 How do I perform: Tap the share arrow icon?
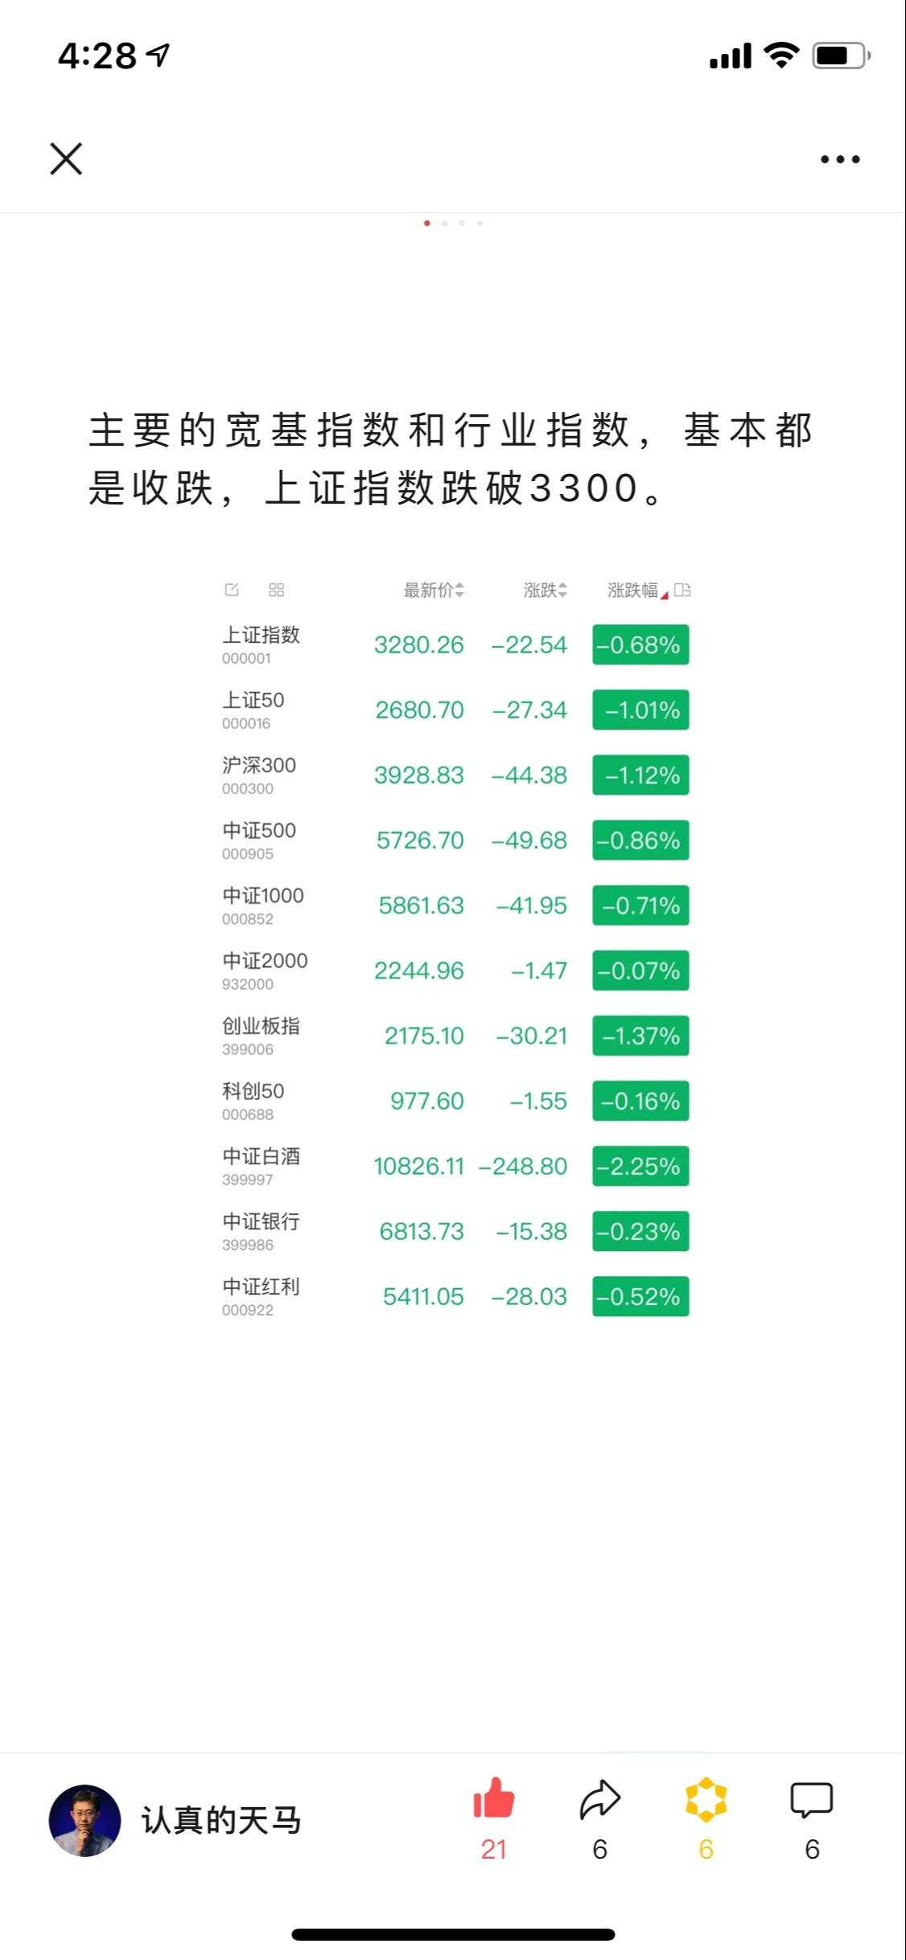599,1801
